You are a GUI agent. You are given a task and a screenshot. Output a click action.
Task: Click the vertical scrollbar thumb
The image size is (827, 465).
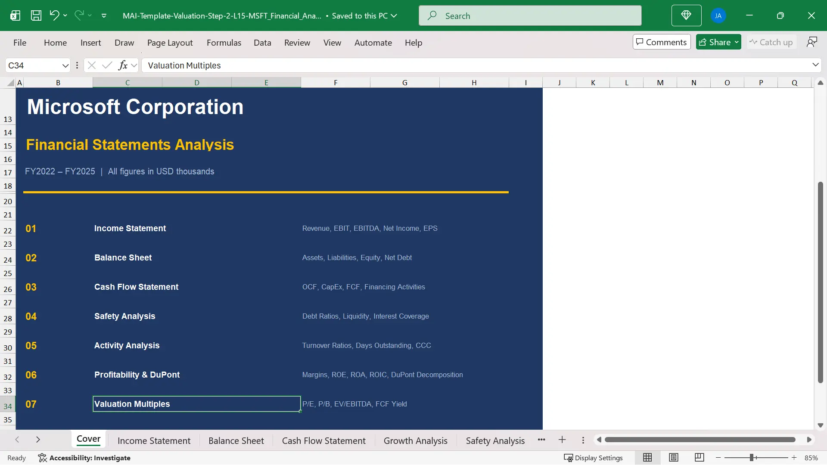click(x=820, y=282)
